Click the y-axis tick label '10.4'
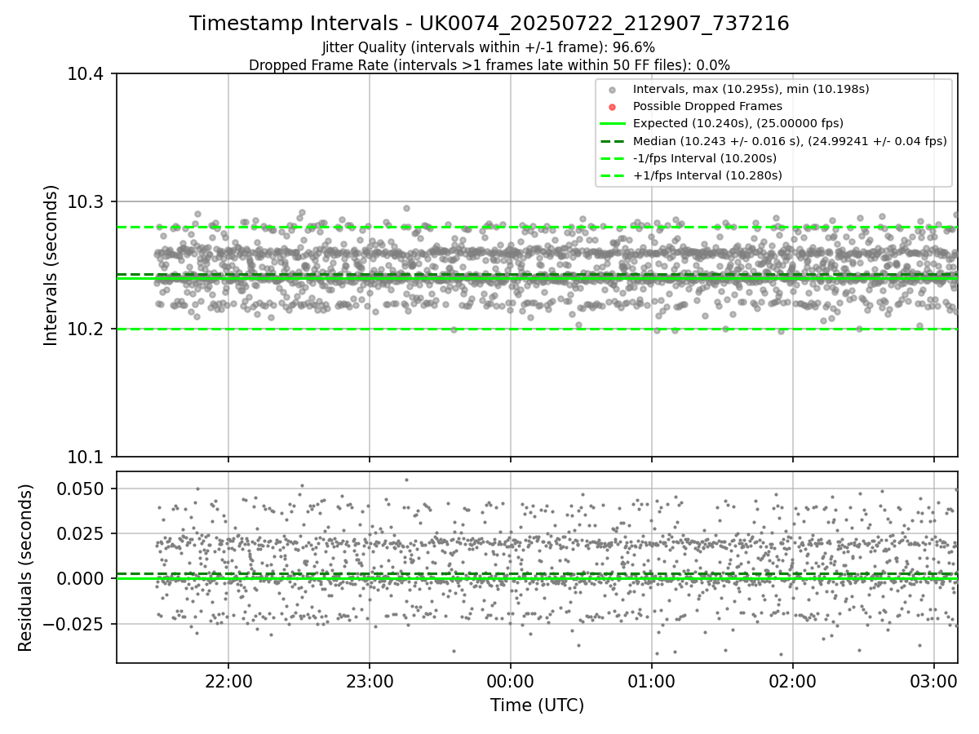The image size is (979, 734). point(86,74)
